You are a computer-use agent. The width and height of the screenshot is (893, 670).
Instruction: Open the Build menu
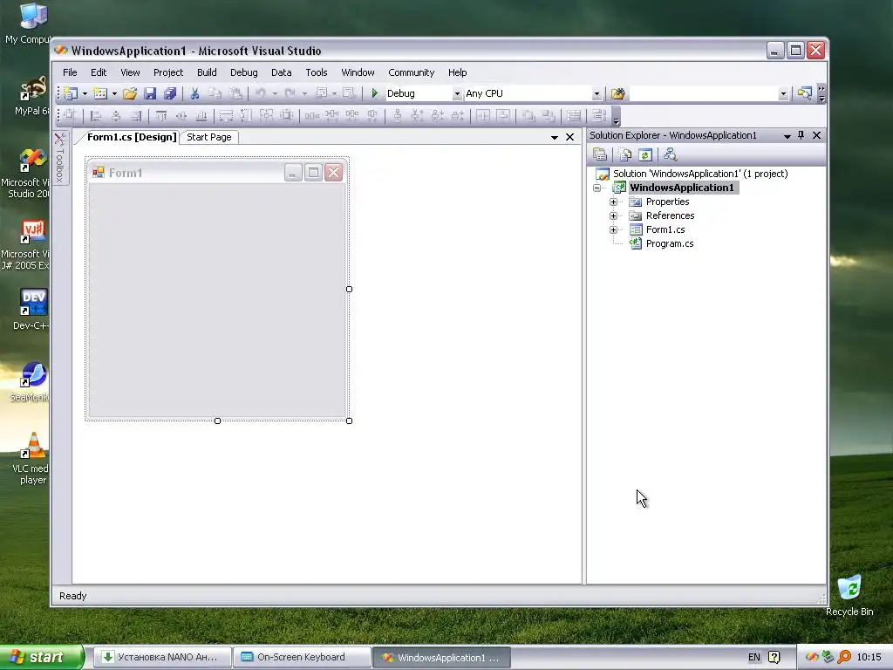(x=207, y=72)
